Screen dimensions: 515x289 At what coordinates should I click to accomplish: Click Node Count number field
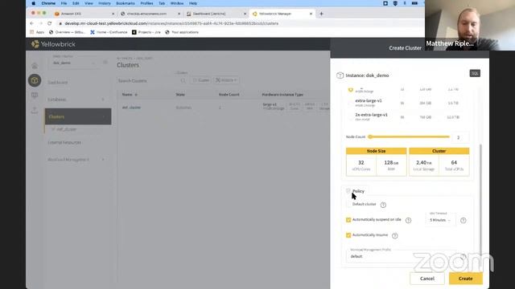point(460,137)
